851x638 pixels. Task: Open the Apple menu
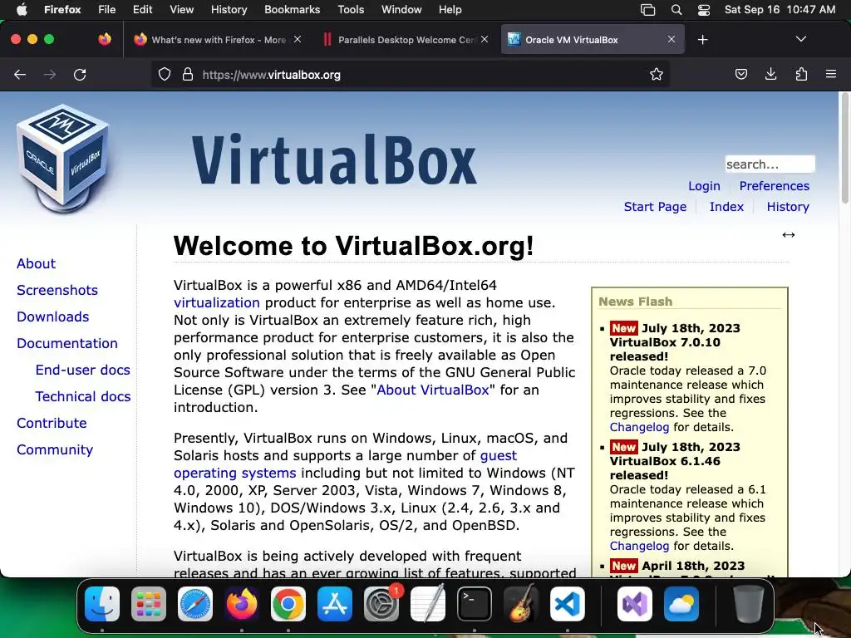click(21, 9)
